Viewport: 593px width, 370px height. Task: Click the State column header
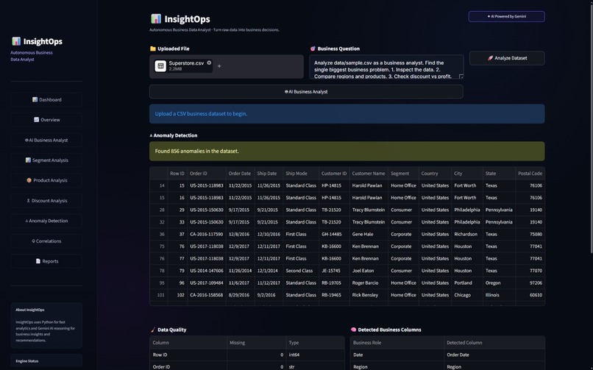(499, 174)
